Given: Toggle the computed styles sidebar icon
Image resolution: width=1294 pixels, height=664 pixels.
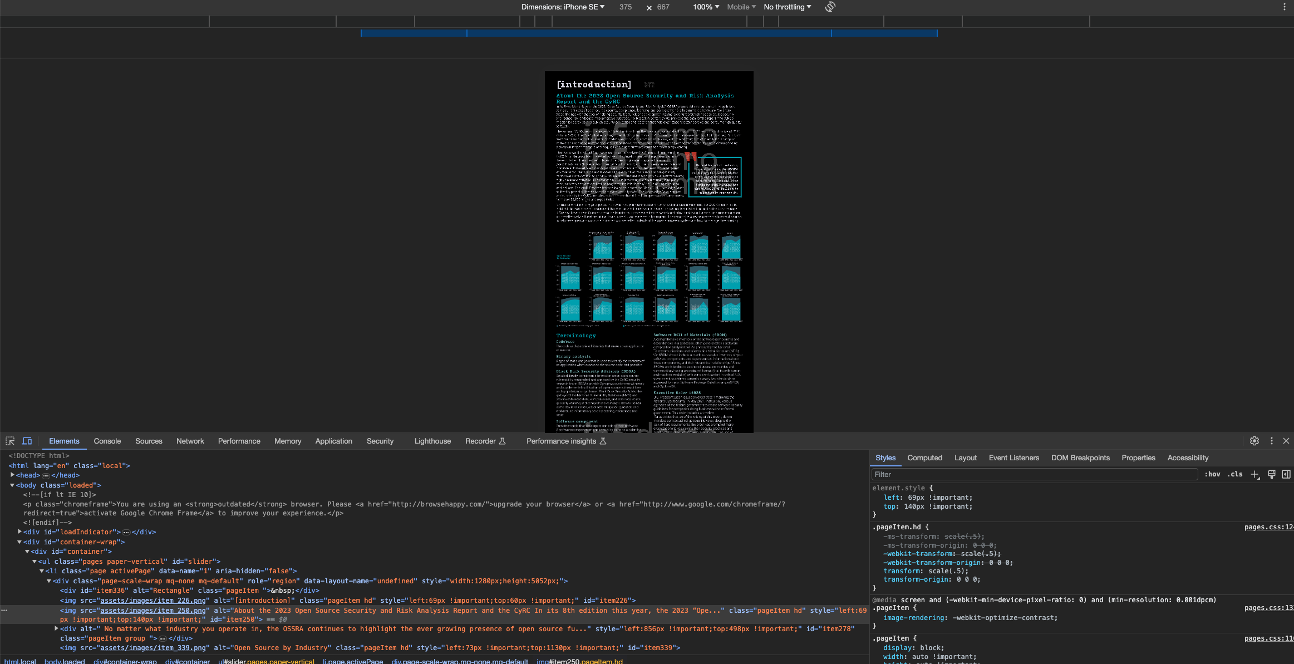Looking at the screenshot, I should pyautogui.click(x=1286, y=474).
